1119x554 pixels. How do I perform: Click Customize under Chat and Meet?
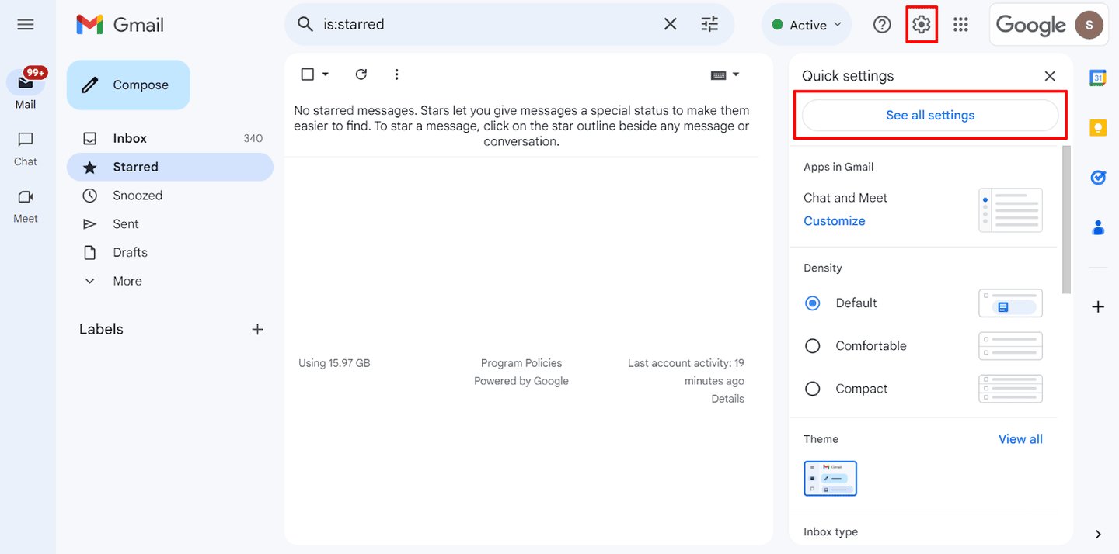click(x=835, y=221)
